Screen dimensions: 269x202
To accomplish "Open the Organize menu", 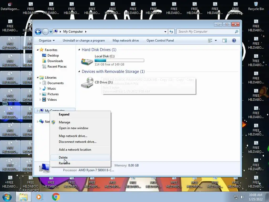I will click(47, 41).
